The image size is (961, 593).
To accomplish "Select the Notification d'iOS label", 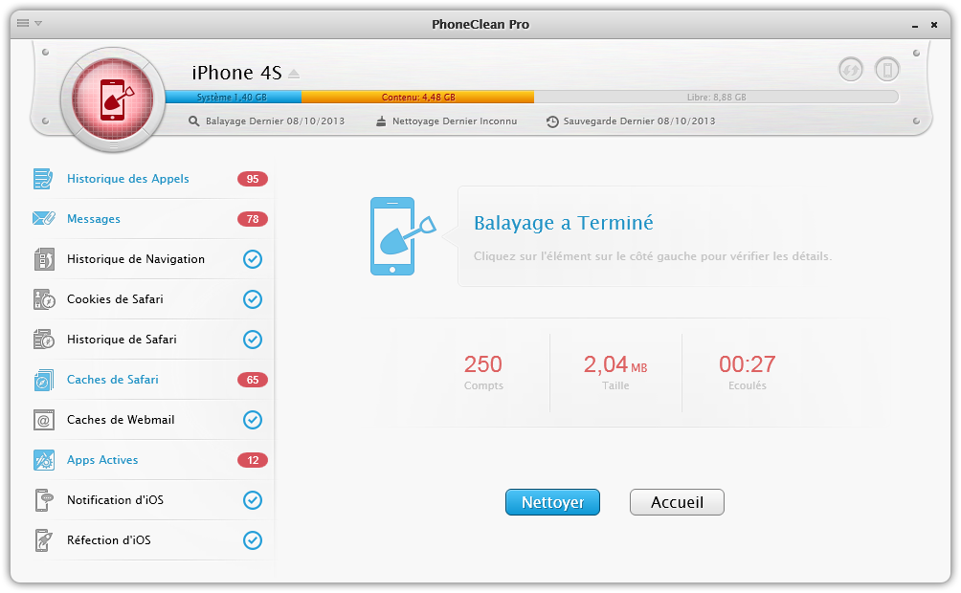I will 115,500.
